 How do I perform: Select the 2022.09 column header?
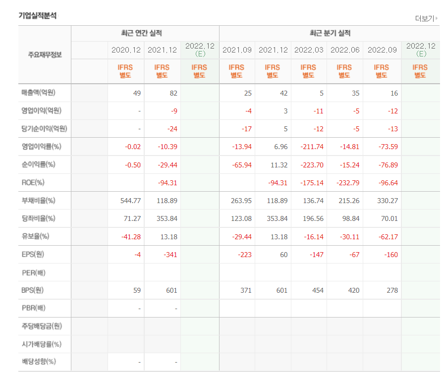tap(382, 50)
